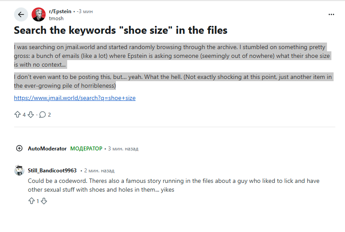Click Still_Bandicoot9963's avatar image
The image size is (345, 232).
click(19, 170)
